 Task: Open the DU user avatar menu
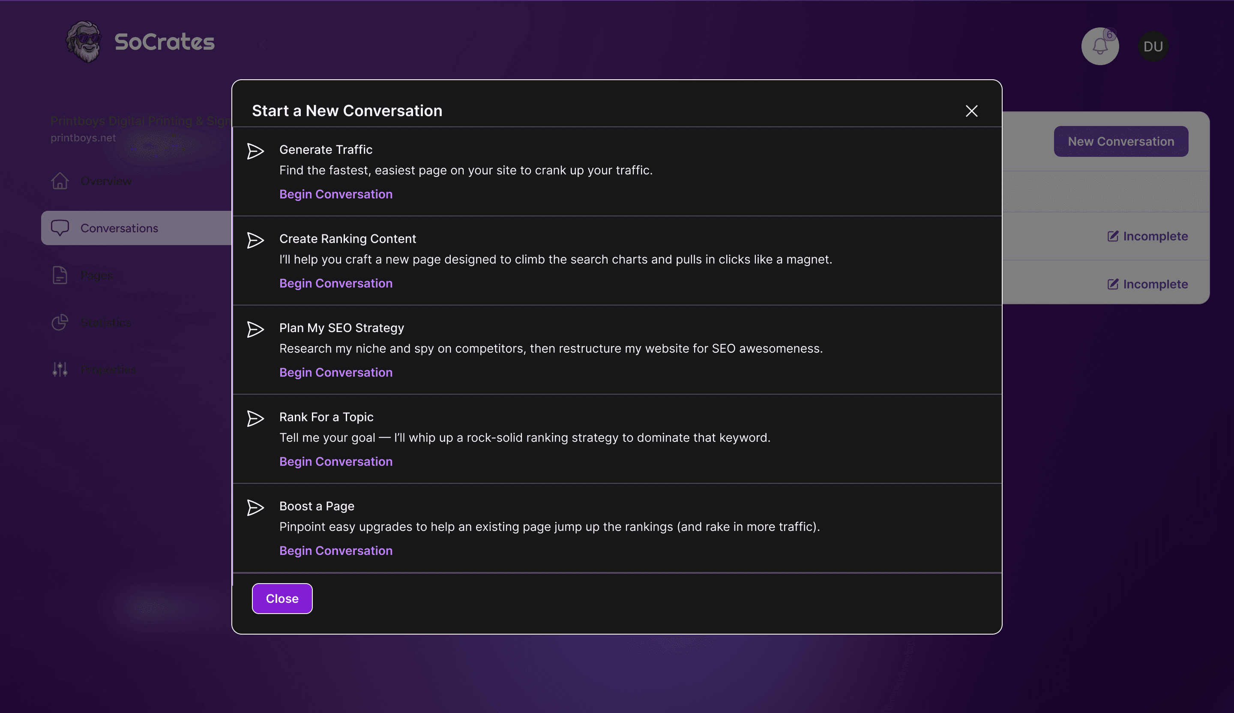(1153, 47)
